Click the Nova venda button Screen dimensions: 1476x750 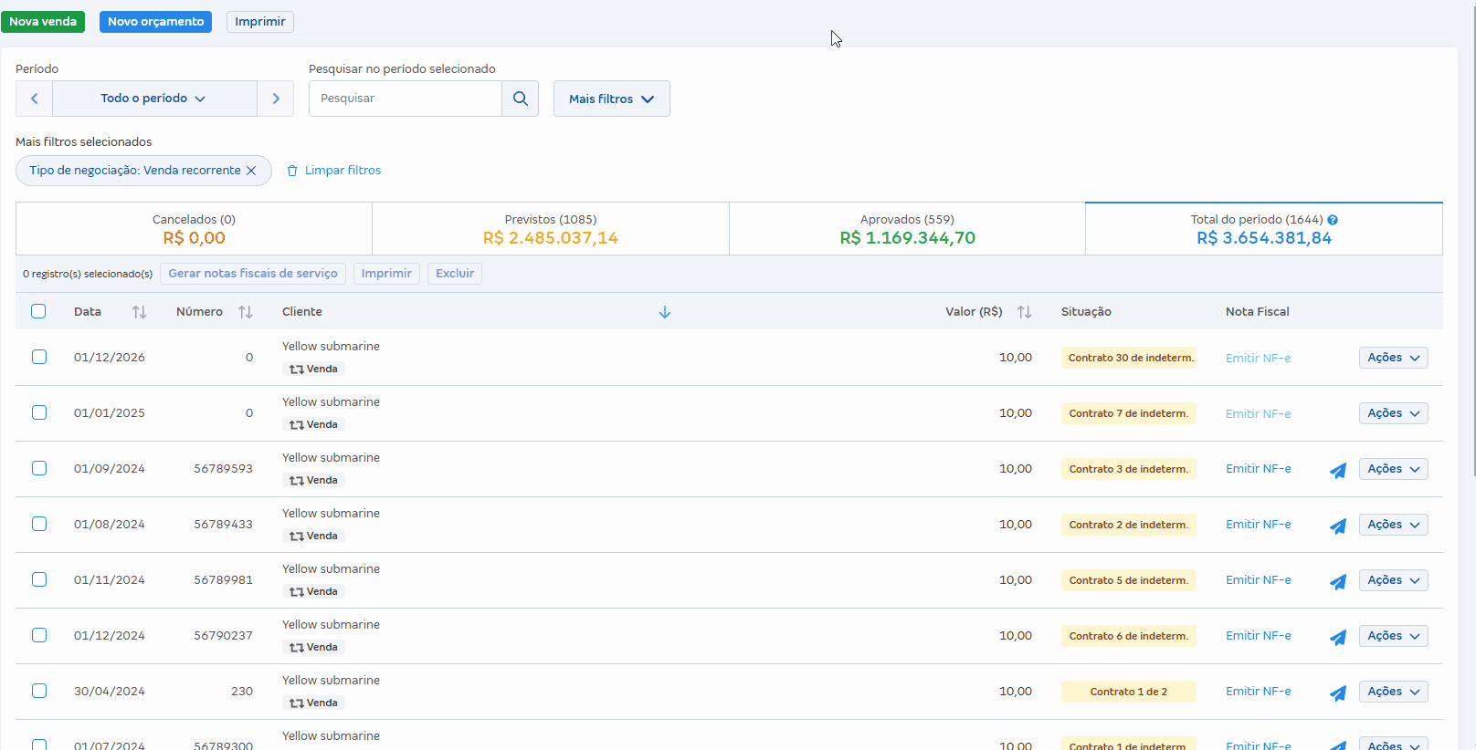coord(43,22)
